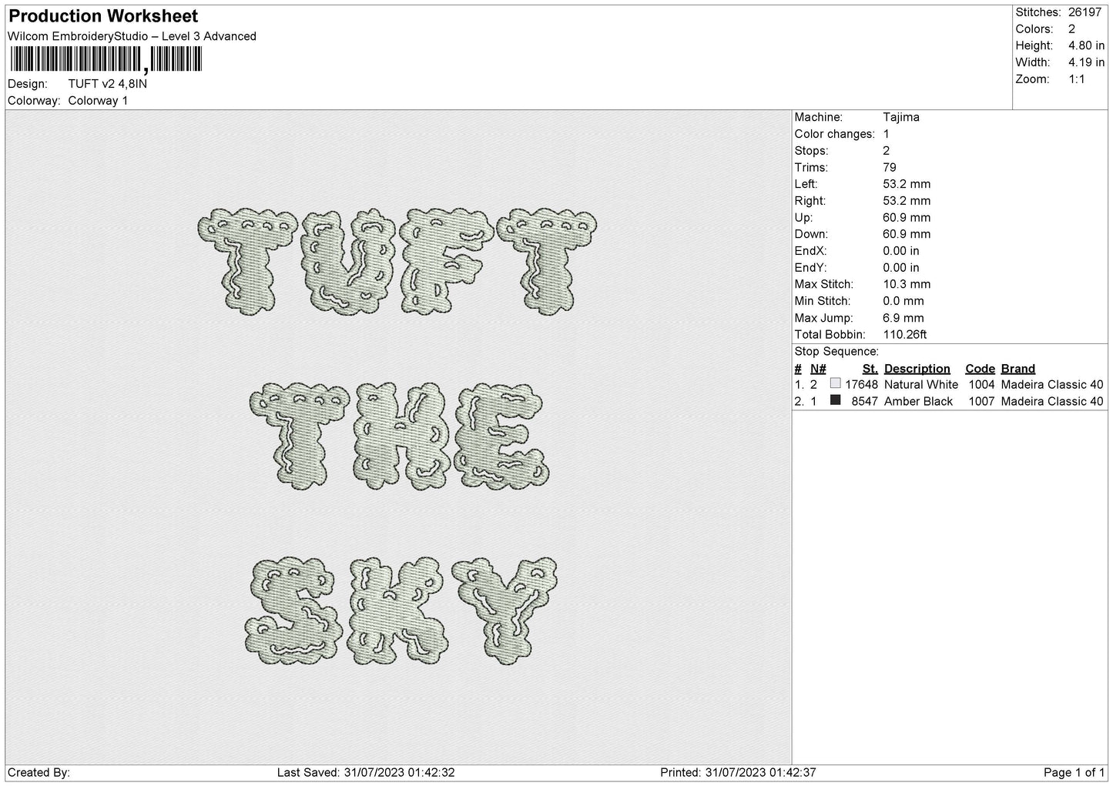Click the Width value 4.19 in

[1087, 62]
